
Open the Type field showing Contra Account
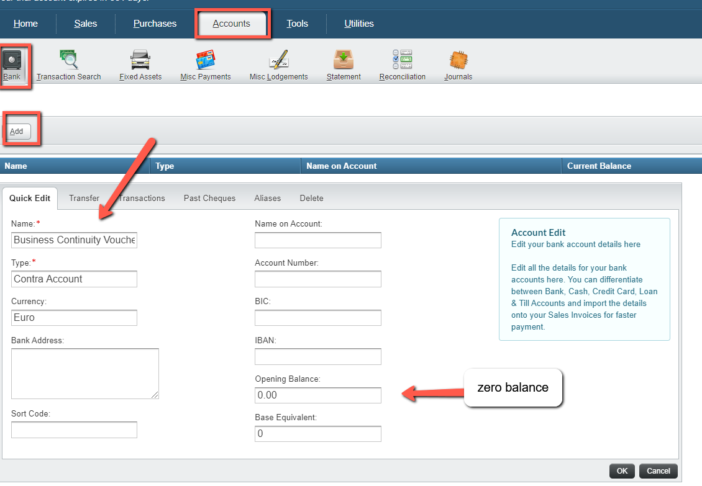(x=74, y=279)
